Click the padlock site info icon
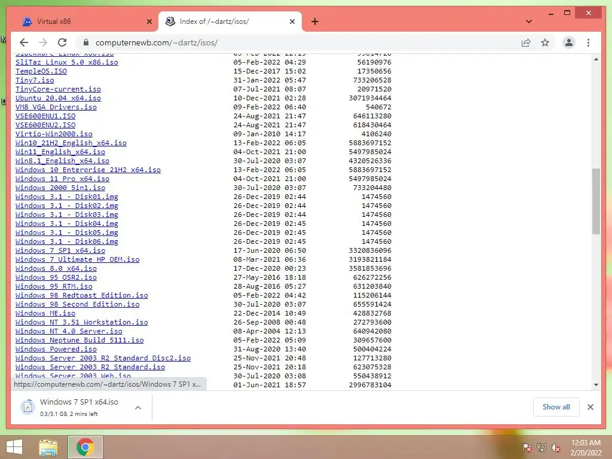Viewport: 612px width, 459px height. tap(86, 42)
